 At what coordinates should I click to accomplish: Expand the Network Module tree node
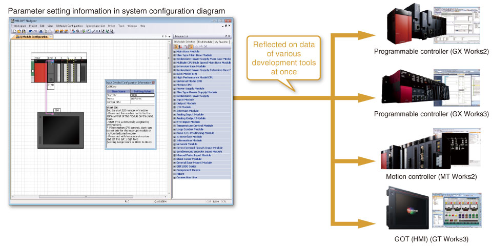175,145
